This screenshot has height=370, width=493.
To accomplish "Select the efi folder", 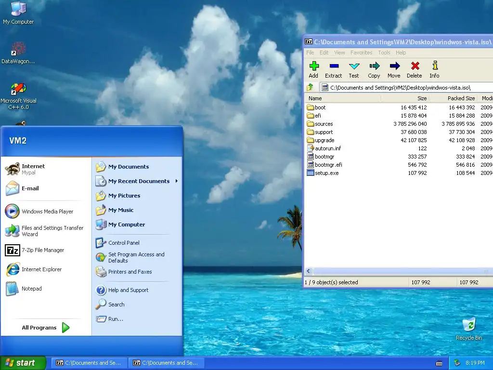I will pos(314,116).
